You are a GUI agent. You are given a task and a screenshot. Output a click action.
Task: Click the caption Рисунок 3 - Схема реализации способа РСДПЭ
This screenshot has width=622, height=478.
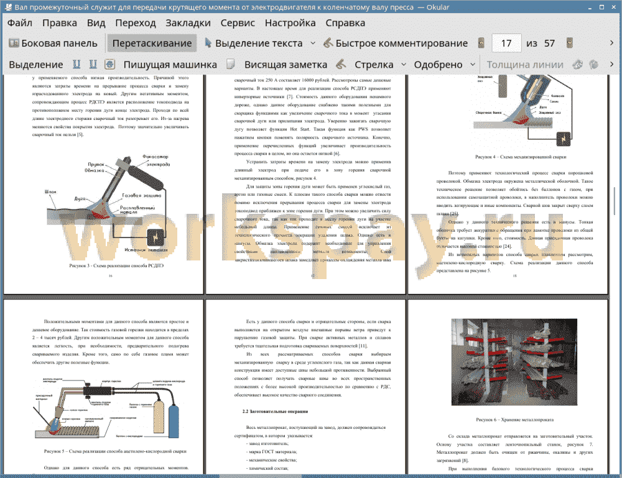116,265
